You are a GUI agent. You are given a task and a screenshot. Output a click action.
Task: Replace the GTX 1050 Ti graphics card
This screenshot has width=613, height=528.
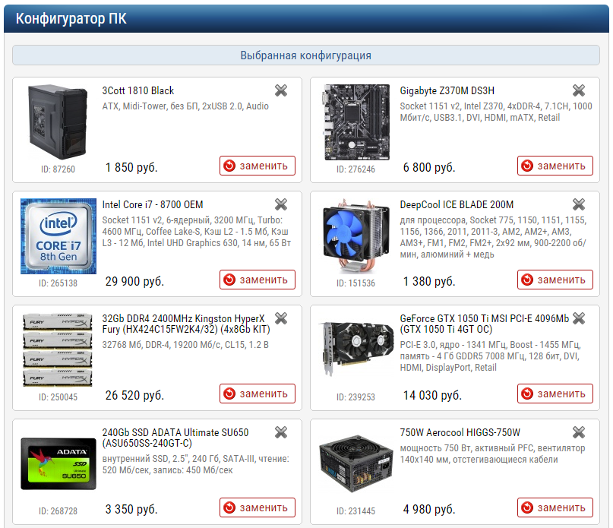(x=555, y=394)
